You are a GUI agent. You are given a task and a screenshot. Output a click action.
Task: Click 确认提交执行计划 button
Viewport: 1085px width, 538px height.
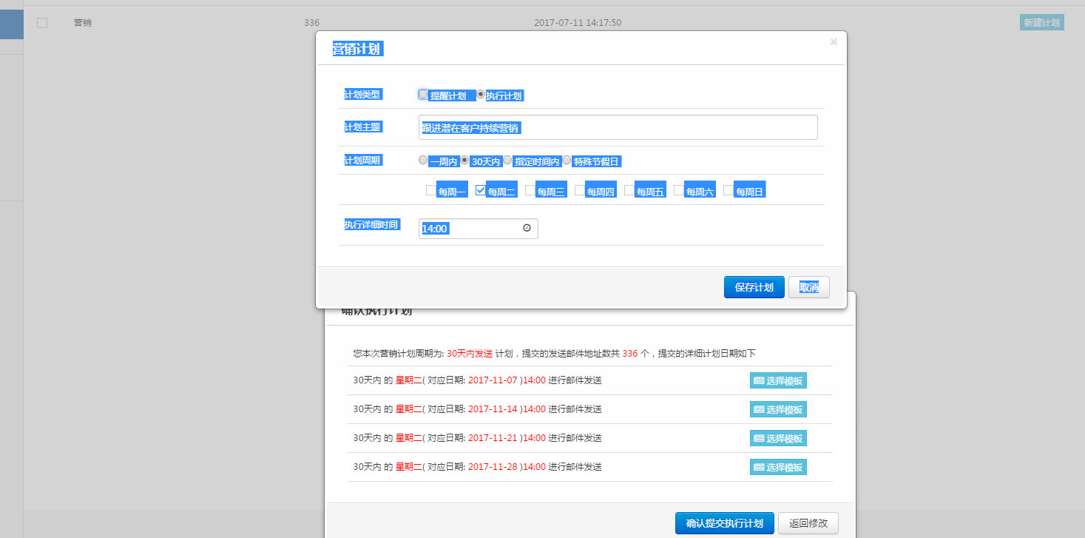coord(724,523)
